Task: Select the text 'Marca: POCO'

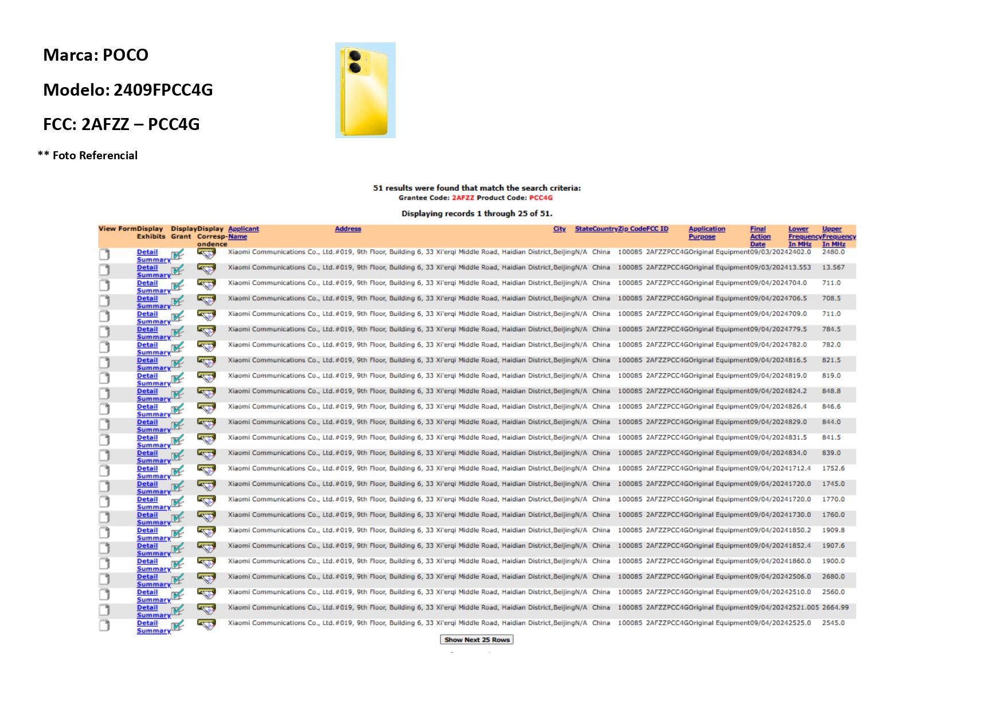Action: [x=96, y=55]
